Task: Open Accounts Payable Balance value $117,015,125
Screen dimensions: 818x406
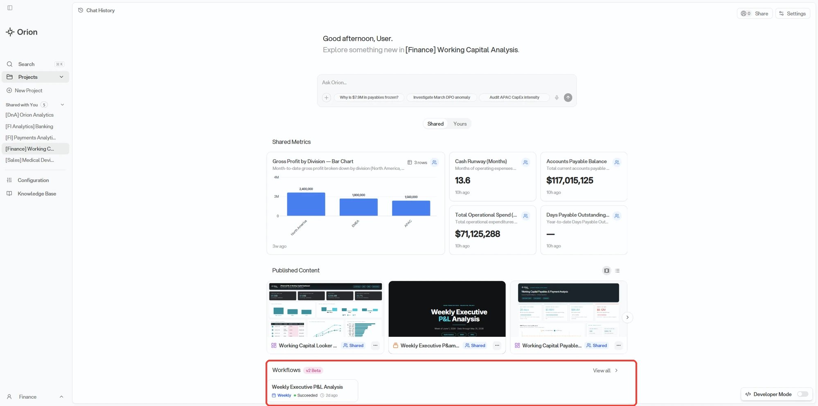Action: click(570, 180)
